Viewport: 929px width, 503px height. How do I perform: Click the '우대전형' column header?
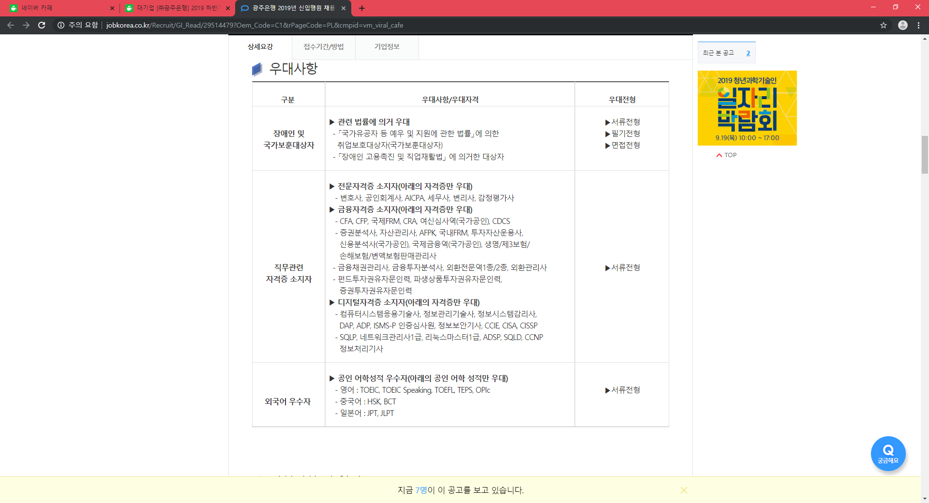point(622,100)
